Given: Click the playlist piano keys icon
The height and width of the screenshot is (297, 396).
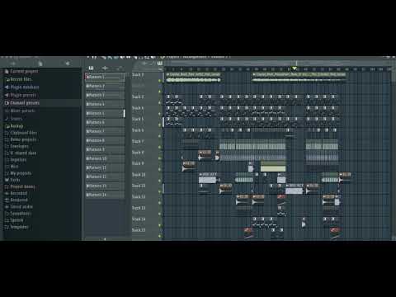Looking at the screenshot, I should pos(160,64).
